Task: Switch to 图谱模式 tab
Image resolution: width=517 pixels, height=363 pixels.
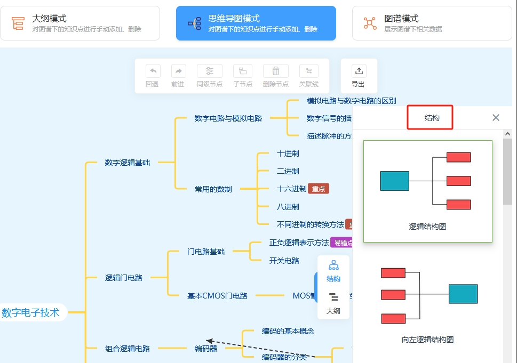Action: click(432, 23)
